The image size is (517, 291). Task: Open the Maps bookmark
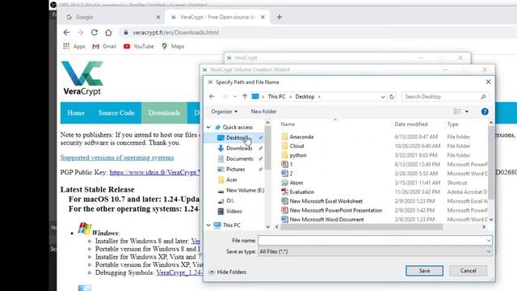173,46
